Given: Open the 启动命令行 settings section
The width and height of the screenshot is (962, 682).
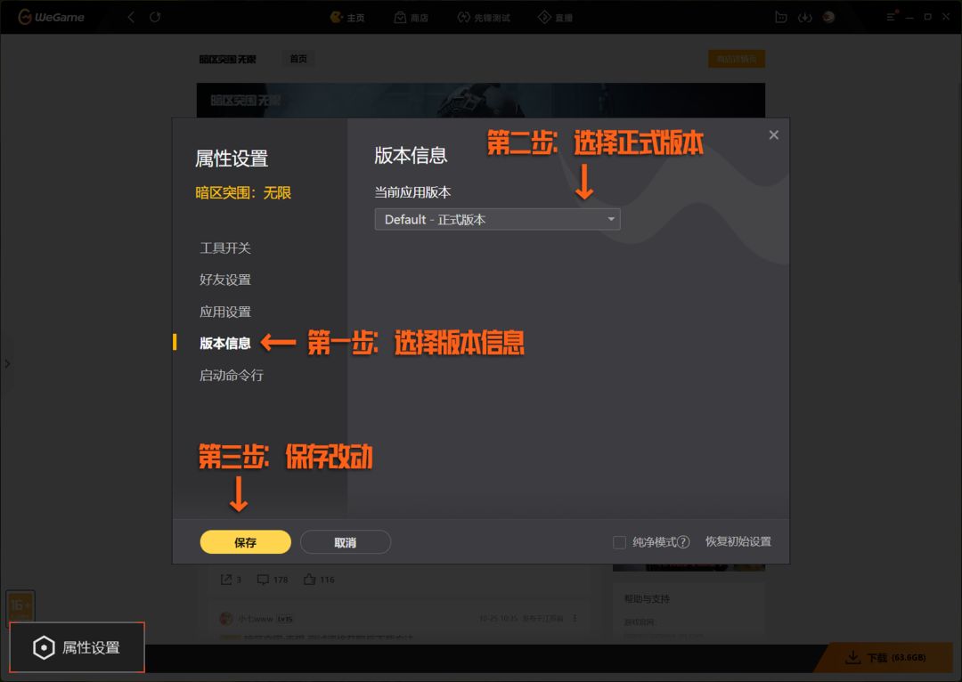Looking at the screenshot, I should (232, 376).
